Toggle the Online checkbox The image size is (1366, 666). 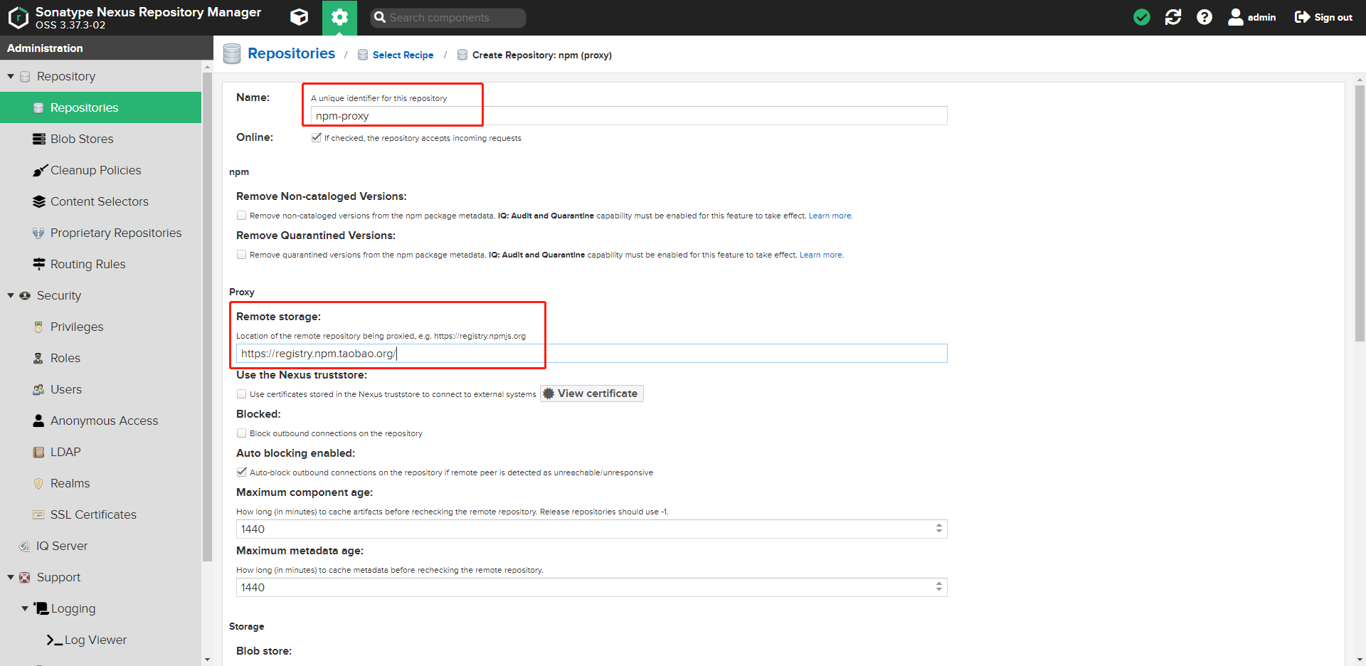pyautogui.click(x=316, y=137)
